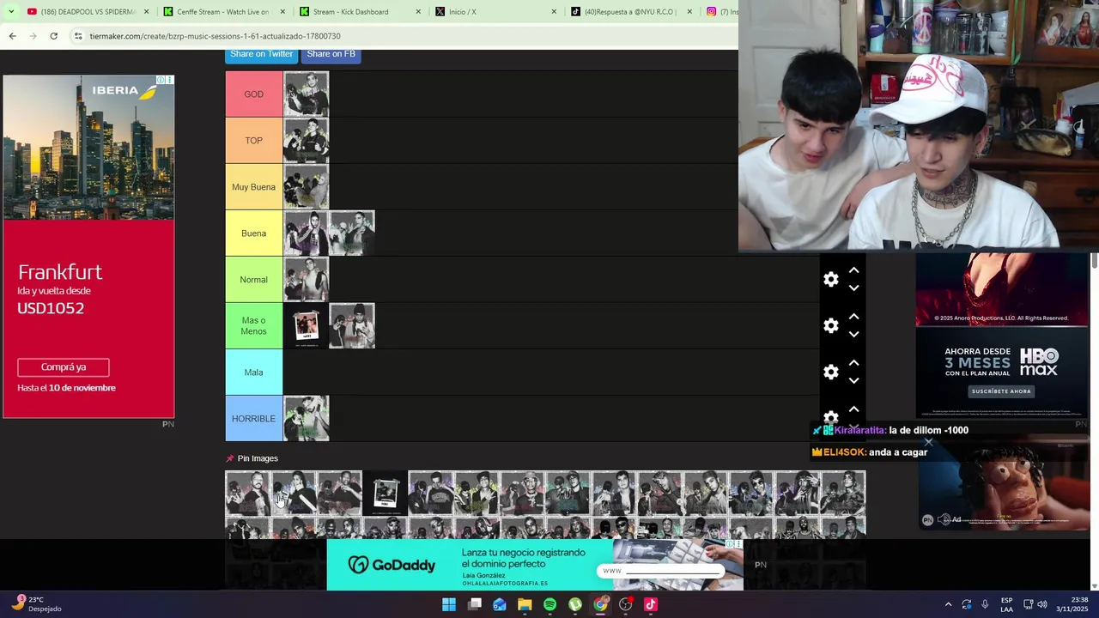Click the TOP tier label
The width and height of the screenshot is (1099, 618).
[x=253, y=141]
